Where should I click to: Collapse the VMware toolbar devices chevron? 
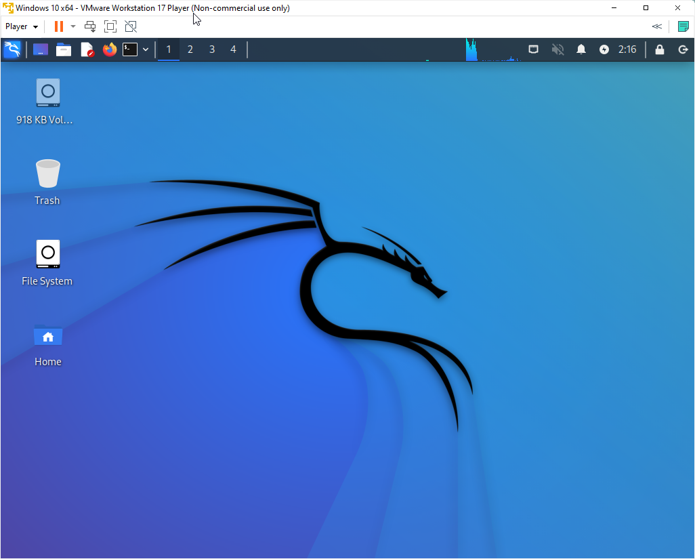click(x=657, y=26)
